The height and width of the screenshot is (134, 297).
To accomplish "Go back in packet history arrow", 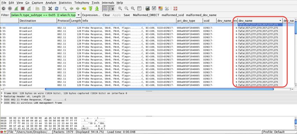I will click(71, 8).
